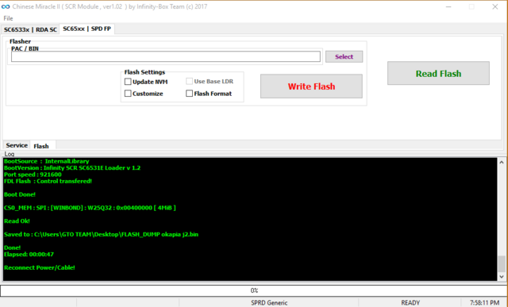Click the Read Flash button
Image resolution: width=508 pixels, height=307 pixels.
(x=438, y=73)
